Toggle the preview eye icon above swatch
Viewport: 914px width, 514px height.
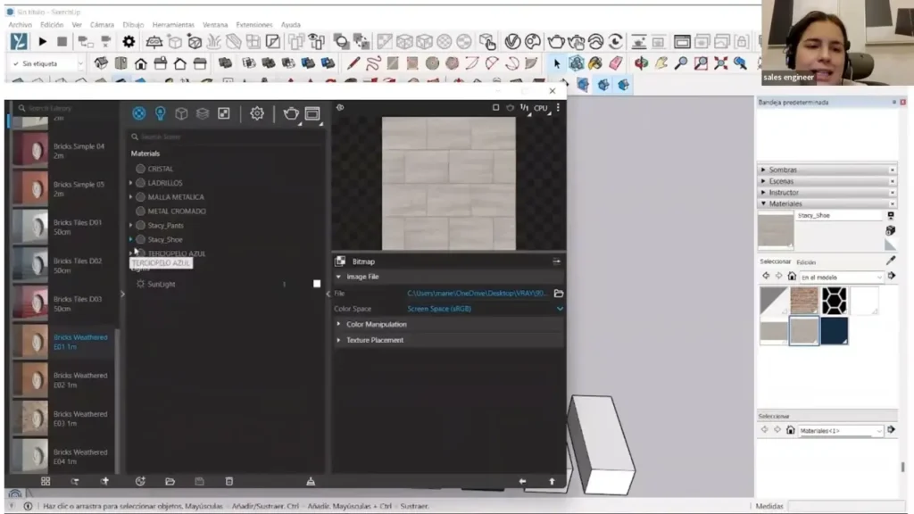point(340,107)
